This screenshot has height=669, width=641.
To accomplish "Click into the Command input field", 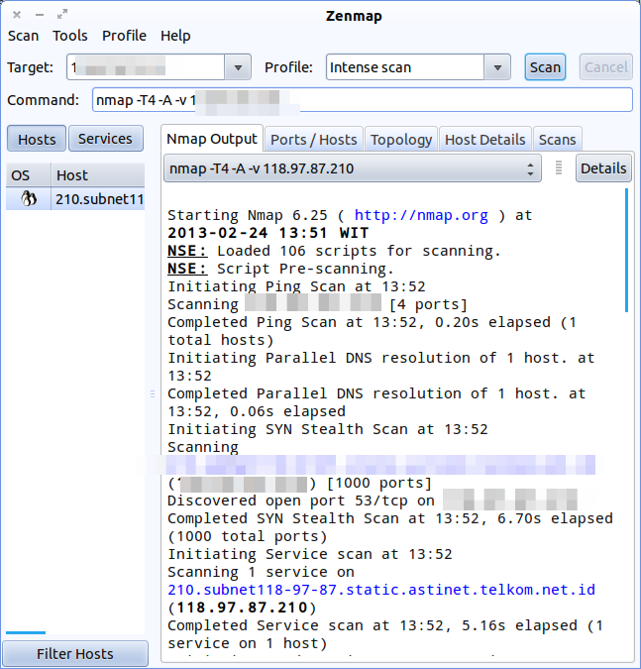I will (362, 100).
